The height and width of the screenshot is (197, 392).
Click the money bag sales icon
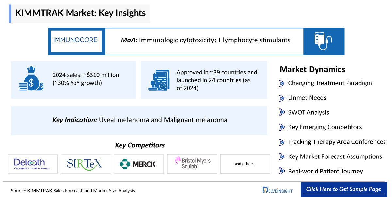(31, 79)
